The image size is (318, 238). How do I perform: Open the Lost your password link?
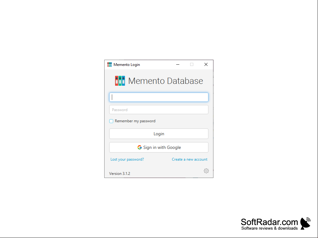coord(127,159)
